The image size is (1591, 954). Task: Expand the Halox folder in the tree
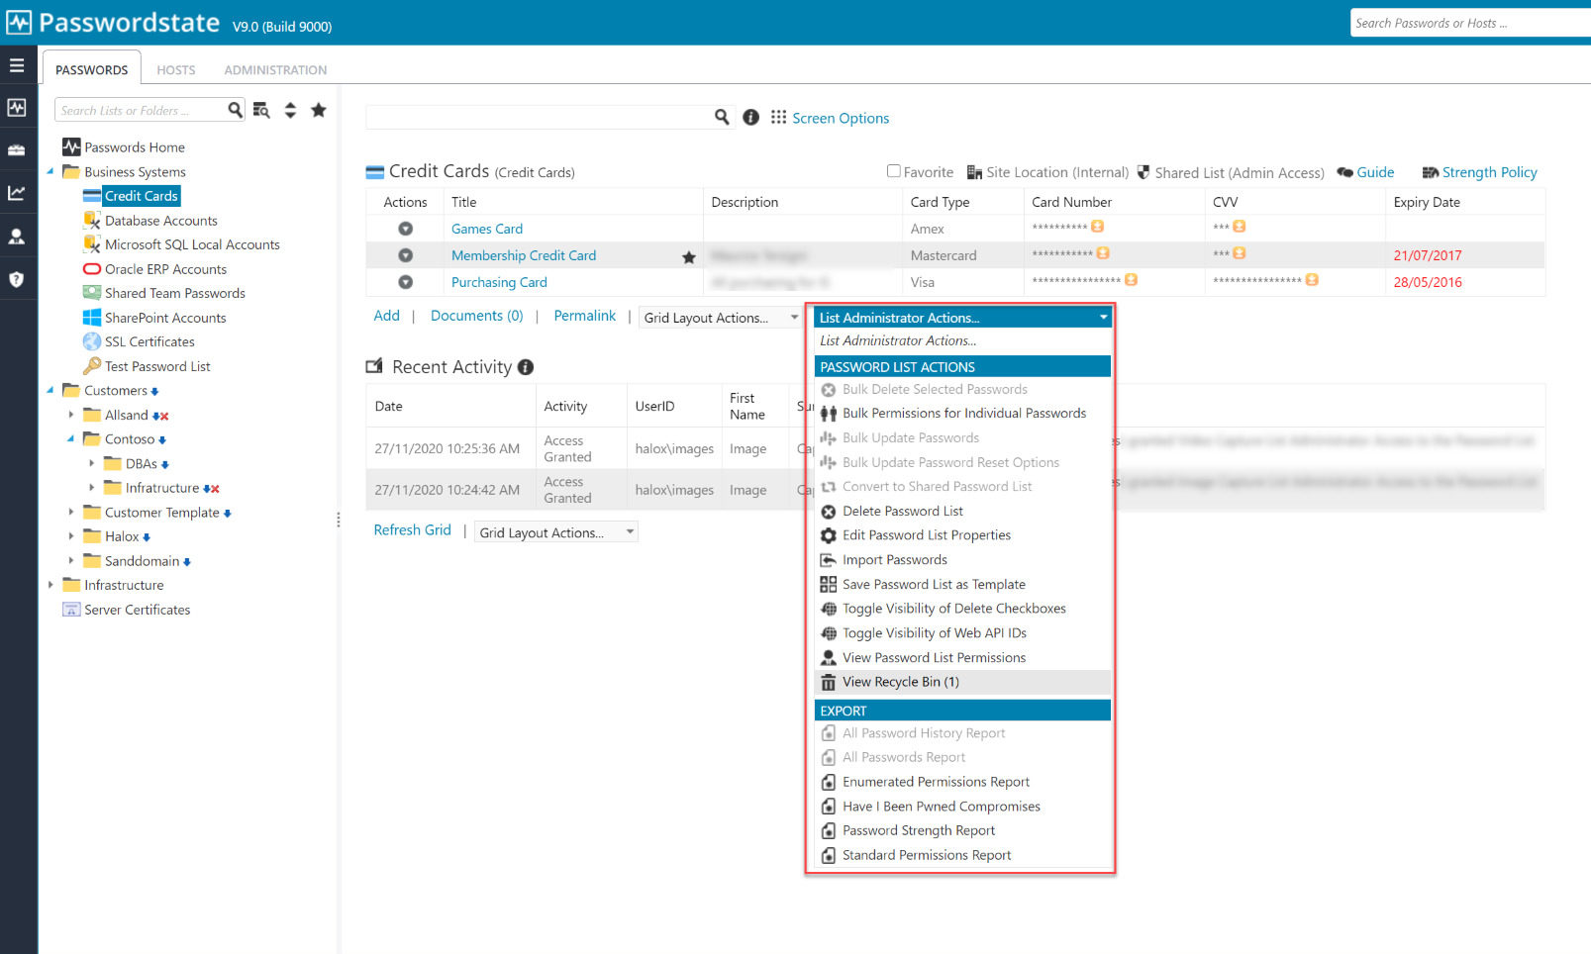pos(70,536)
